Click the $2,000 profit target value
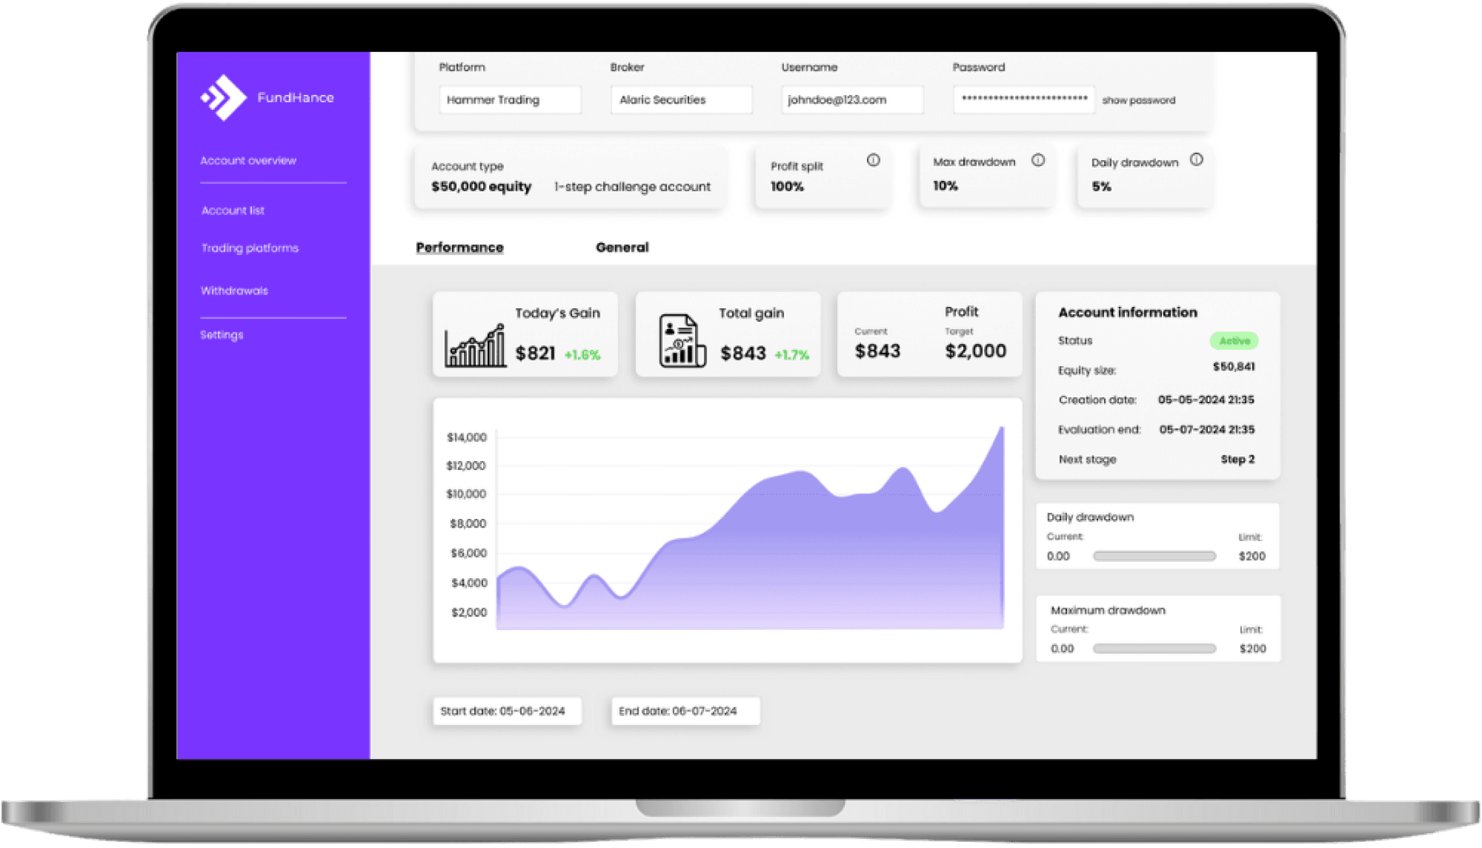Viewport: 1482px width, 848px height. point(975,351)
